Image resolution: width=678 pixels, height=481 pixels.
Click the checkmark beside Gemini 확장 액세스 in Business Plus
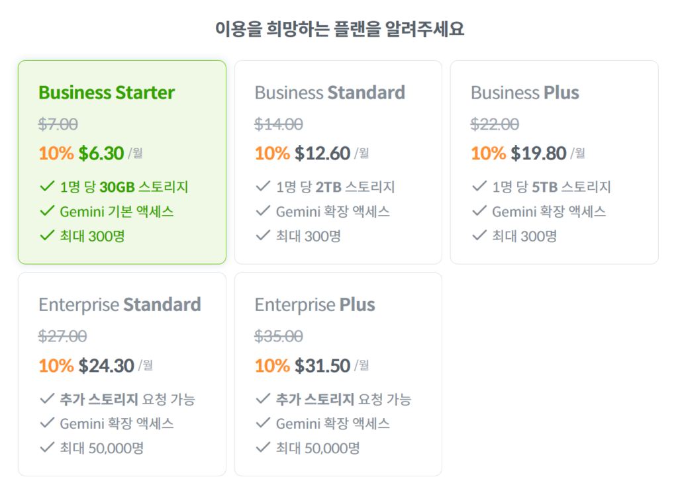tap(480, 211)
